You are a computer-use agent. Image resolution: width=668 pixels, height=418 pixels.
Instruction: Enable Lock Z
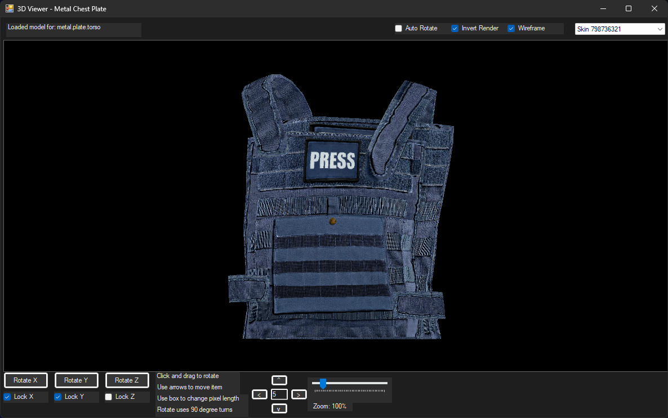(x=108, y=397)
